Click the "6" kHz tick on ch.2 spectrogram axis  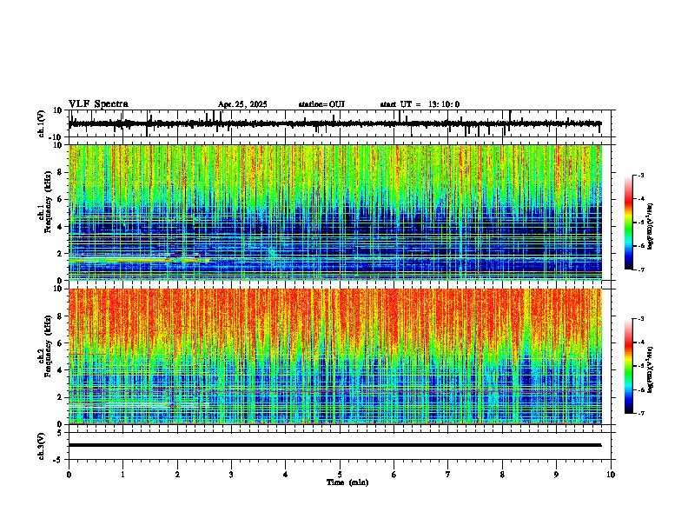60,342
